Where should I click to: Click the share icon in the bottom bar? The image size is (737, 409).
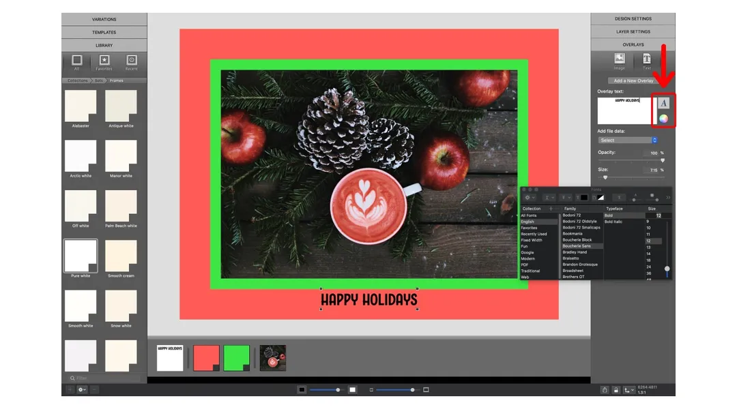[605, 390]
